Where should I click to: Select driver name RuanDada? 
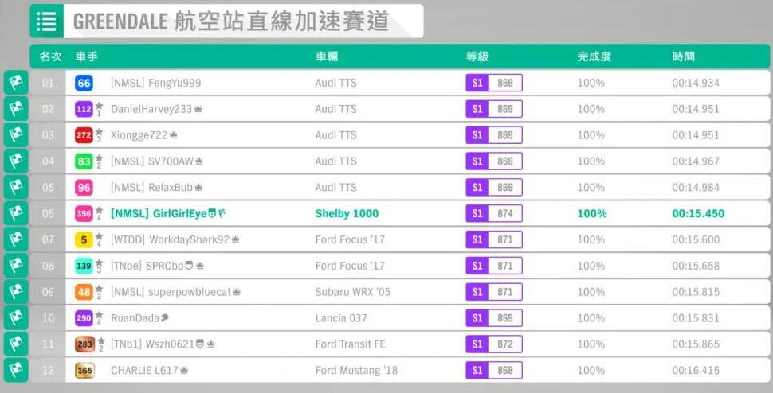click(135, 318)
